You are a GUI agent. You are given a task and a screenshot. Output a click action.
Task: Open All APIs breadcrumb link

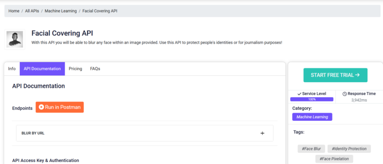click(x=32, y=11)
